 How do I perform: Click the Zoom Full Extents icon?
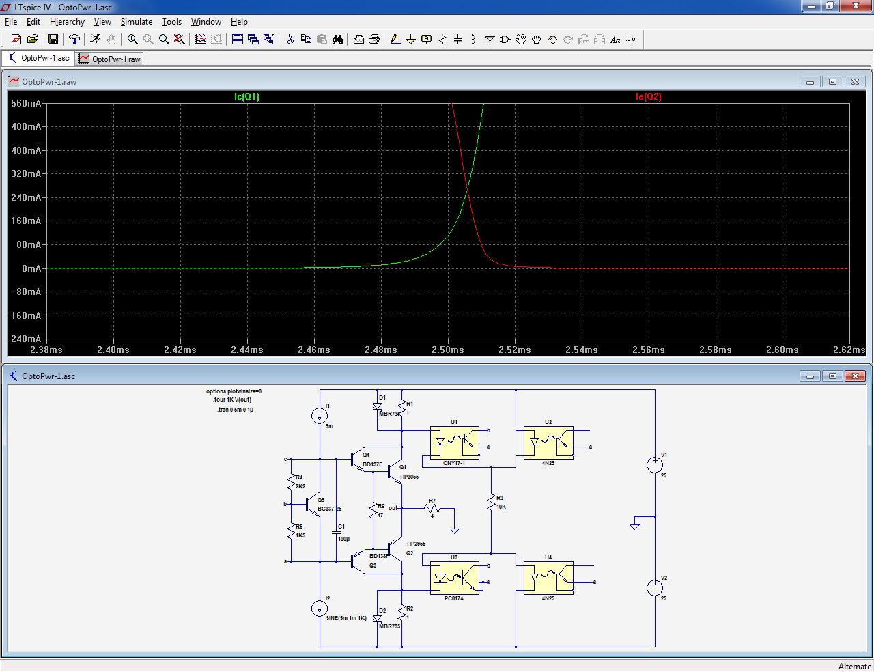click(x=180, y=40)
